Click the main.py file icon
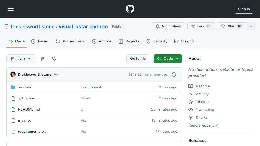The width and height of the screenshot is (260, 146). (x=13, y=121)
